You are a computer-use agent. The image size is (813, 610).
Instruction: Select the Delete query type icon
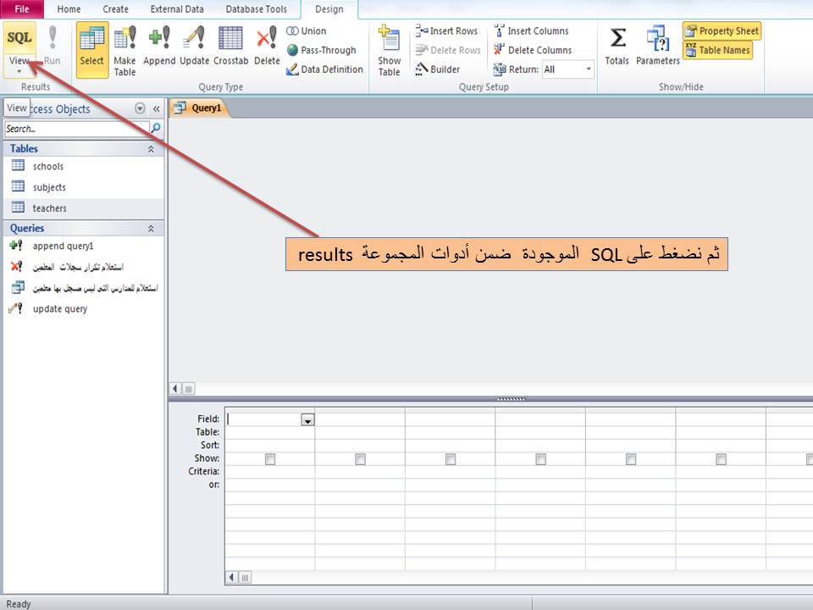click(x=267, y=42)
